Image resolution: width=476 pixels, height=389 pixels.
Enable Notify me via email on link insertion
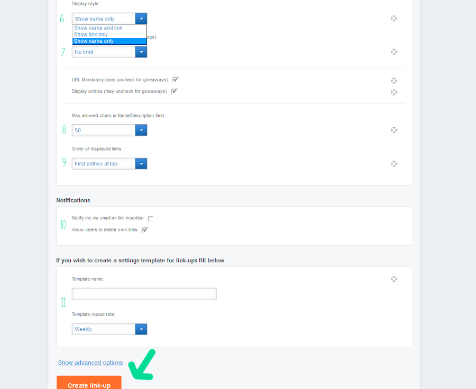tap(151, 218)
